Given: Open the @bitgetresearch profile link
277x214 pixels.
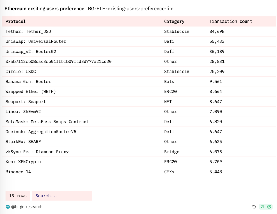Looking at the screenshot, I should pyautogui.click(x=26, y=207).
